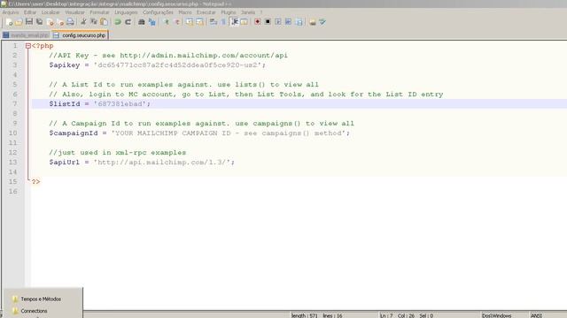This screenshot has height=318, width=567.
Task: Open the Localizar menu
Action: pos(50,12)
